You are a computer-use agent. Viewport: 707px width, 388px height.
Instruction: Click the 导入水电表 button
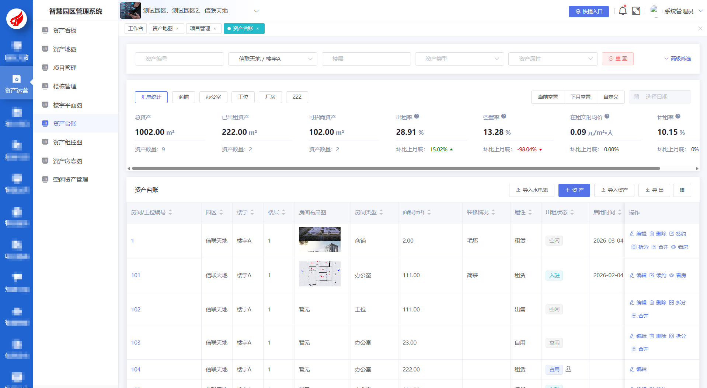[x=531, y=190]
